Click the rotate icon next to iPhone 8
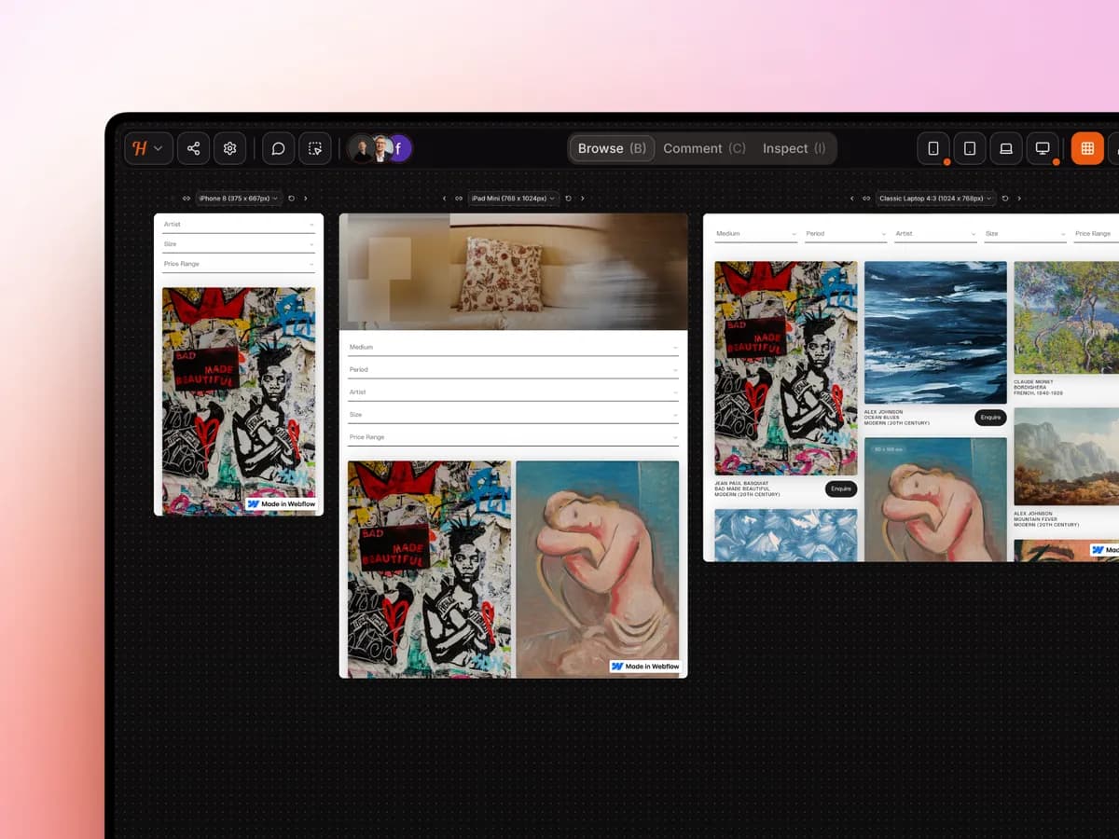The image size is (1119, 839). click(x=292, y=199)
